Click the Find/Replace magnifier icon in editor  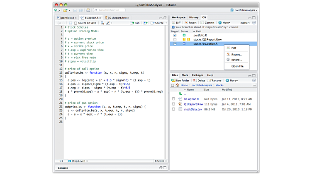[x=102, y=23]
